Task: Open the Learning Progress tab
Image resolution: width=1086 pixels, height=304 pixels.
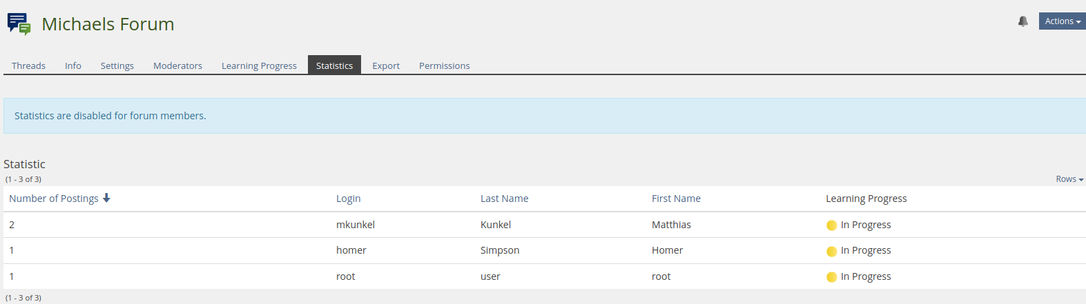Action: [x=259, y=65]
